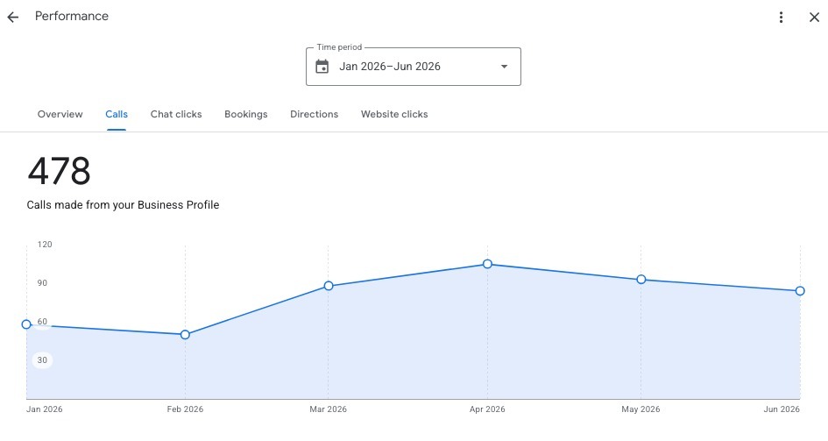Go back using the arrow icon

click(x=12, y=17)
